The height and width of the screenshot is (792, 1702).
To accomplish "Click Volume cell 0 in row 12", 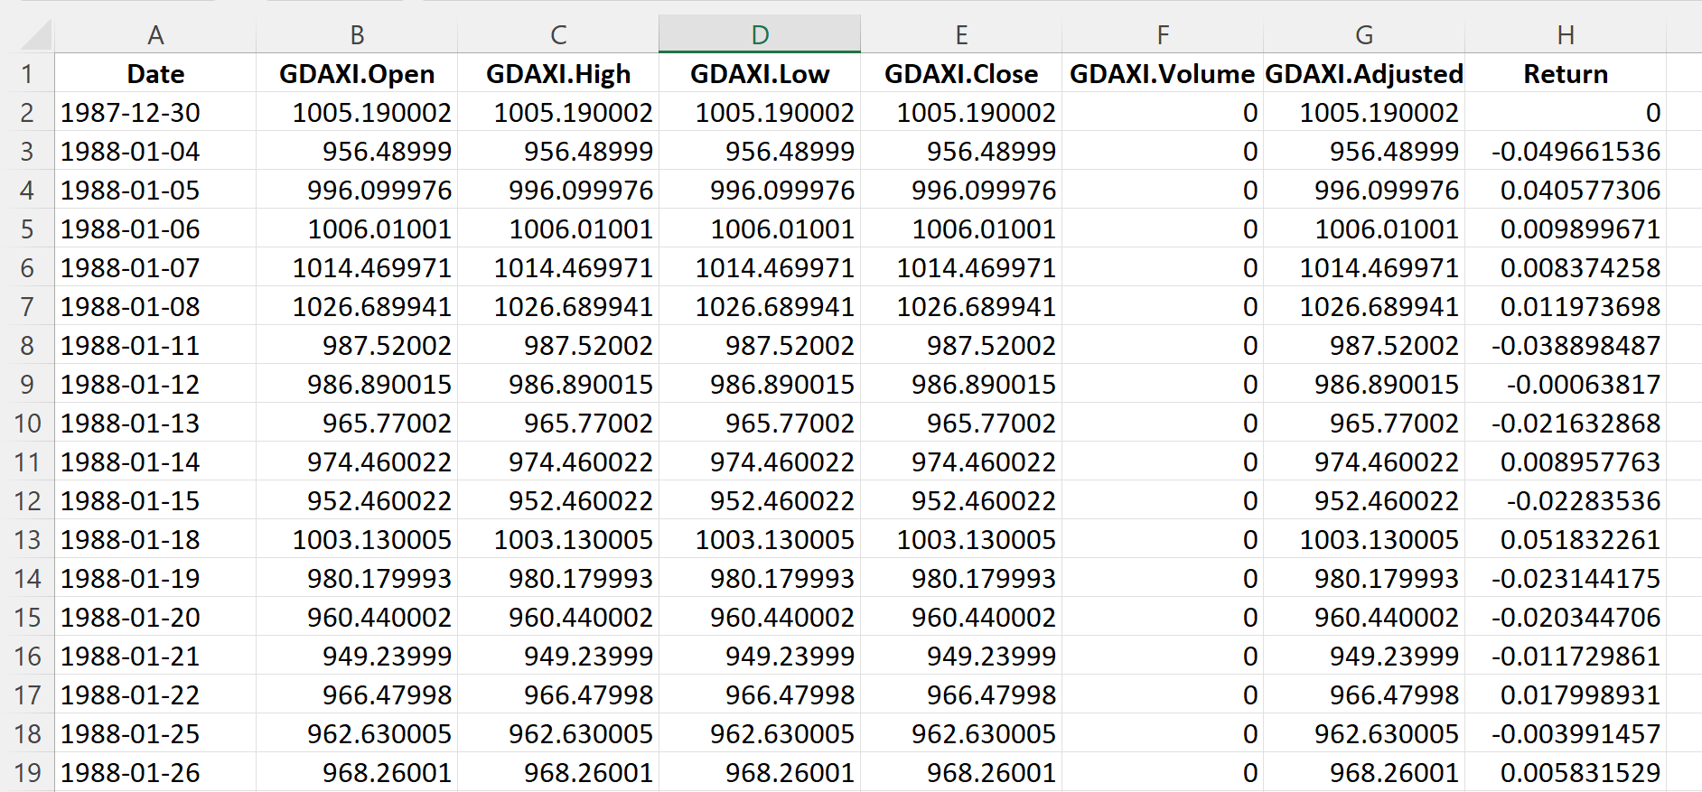I will point(1163,500).
